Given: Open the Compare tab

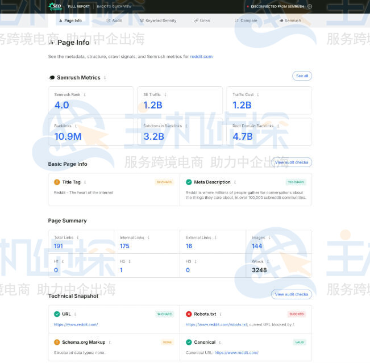Looking at the screenshot, I should coord(246,20).
